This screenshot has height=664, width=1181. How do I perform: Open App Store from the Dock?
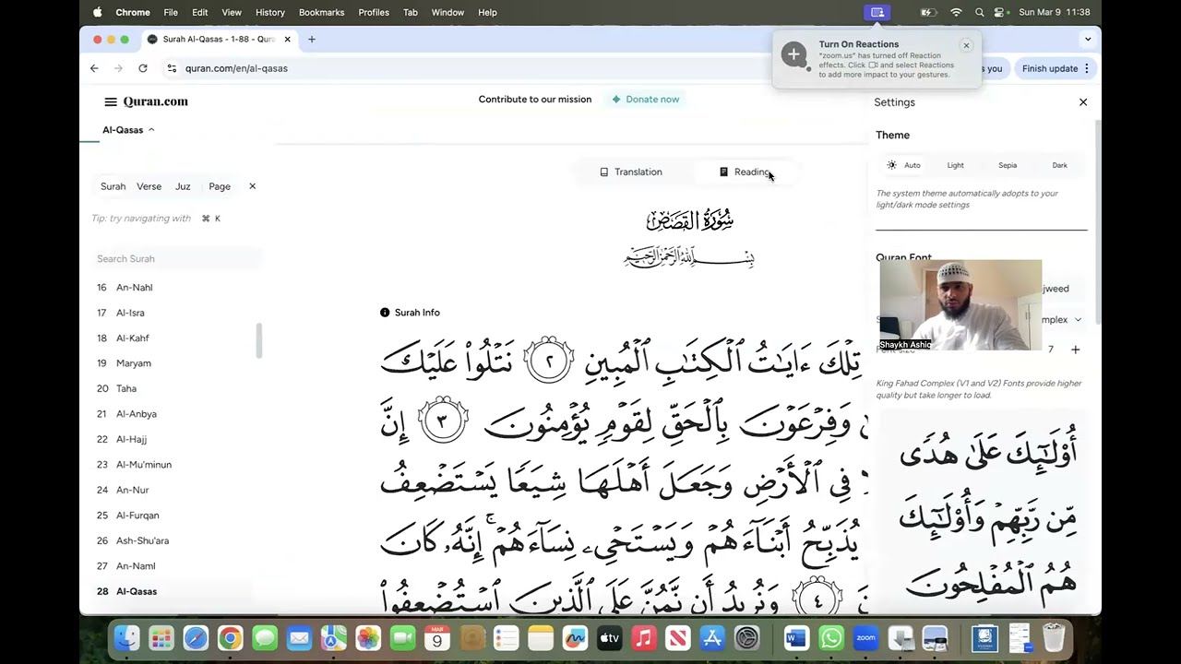[713, 638]
